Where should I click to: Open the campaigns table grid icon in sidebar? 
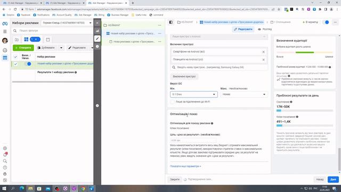point(5,58)
